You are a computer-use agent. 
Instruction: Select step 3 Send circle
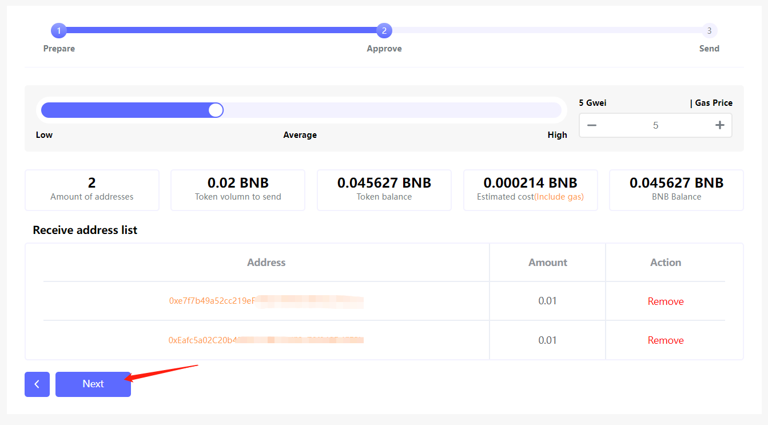point(710,31)
